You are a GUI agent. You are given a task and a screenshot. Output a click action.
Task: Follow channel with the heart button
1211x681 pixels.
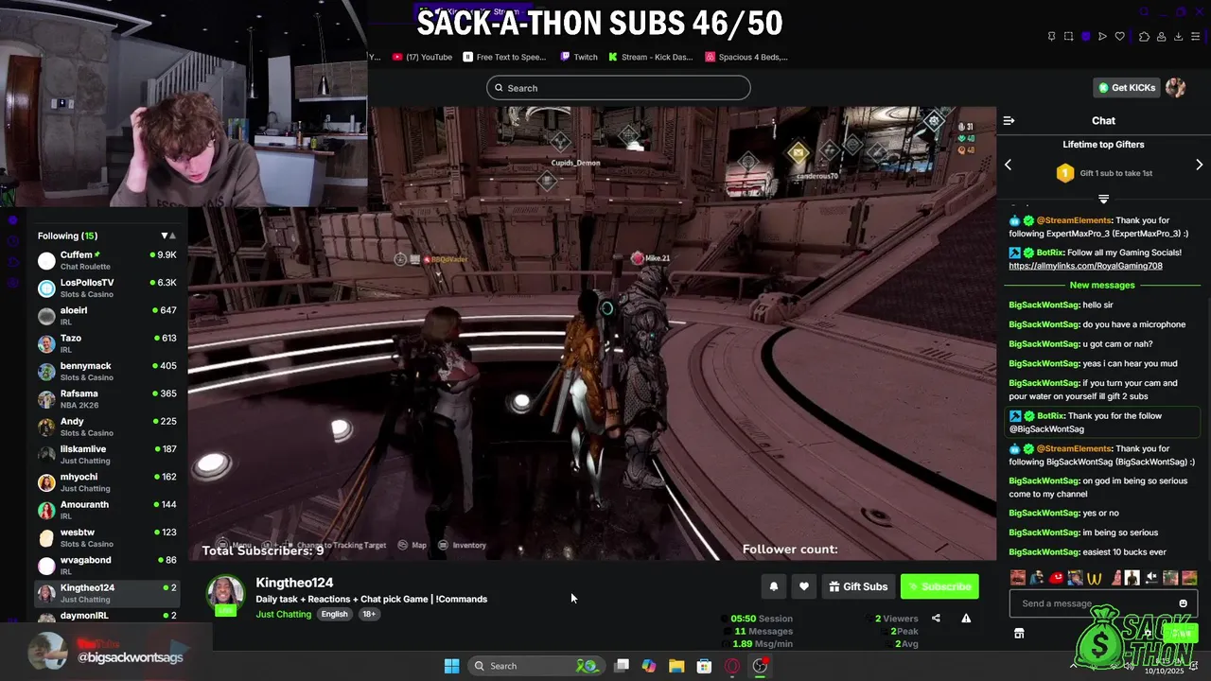803,586
